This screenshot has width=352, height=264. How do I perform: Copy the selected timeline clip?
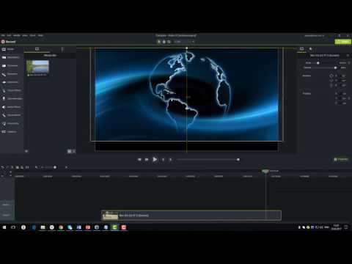[18, 167]
